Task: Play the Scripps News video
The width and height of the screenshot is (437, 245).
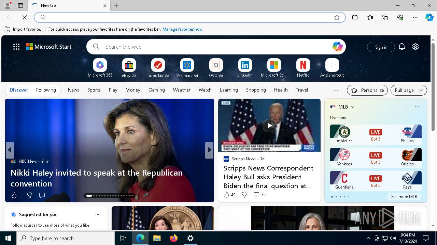Action: click(269, 126)
